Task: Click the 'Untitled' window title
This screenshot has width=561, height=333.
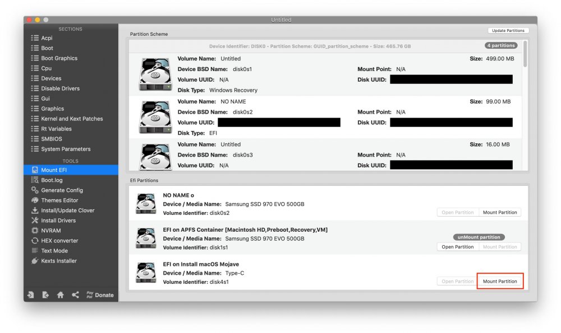Action: point(281,20)
